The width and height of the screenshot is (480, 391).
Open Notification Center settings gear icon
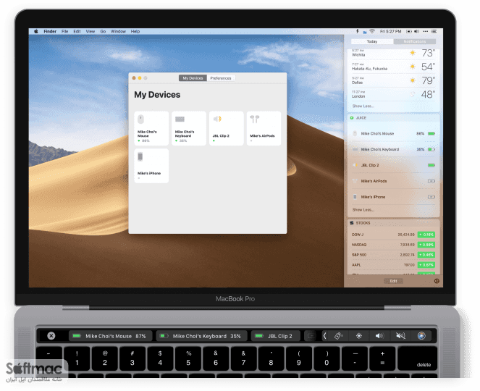point(437,281)
